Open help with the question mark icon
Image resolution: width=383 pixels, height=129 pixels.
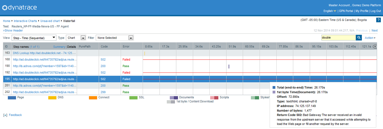click(x=378, y=20)
